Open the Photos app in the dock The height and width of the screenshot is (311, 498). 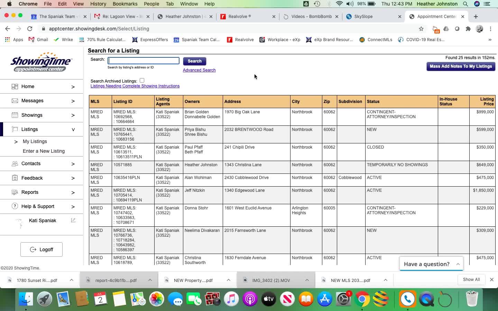pos(156,299)
